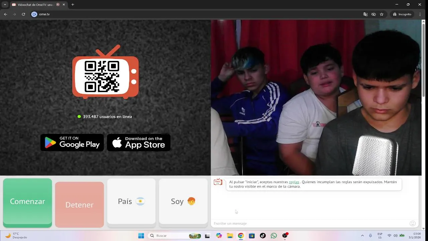Viewport: 428px width, 241px height.
Task: Click the 393.487 usuarios en línea text
Action: 107,116
